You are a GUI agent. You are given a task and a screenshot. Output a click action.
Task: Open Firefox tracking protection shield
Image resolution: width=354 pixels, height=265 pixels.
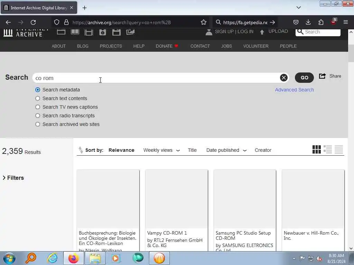tap(57, 22)
